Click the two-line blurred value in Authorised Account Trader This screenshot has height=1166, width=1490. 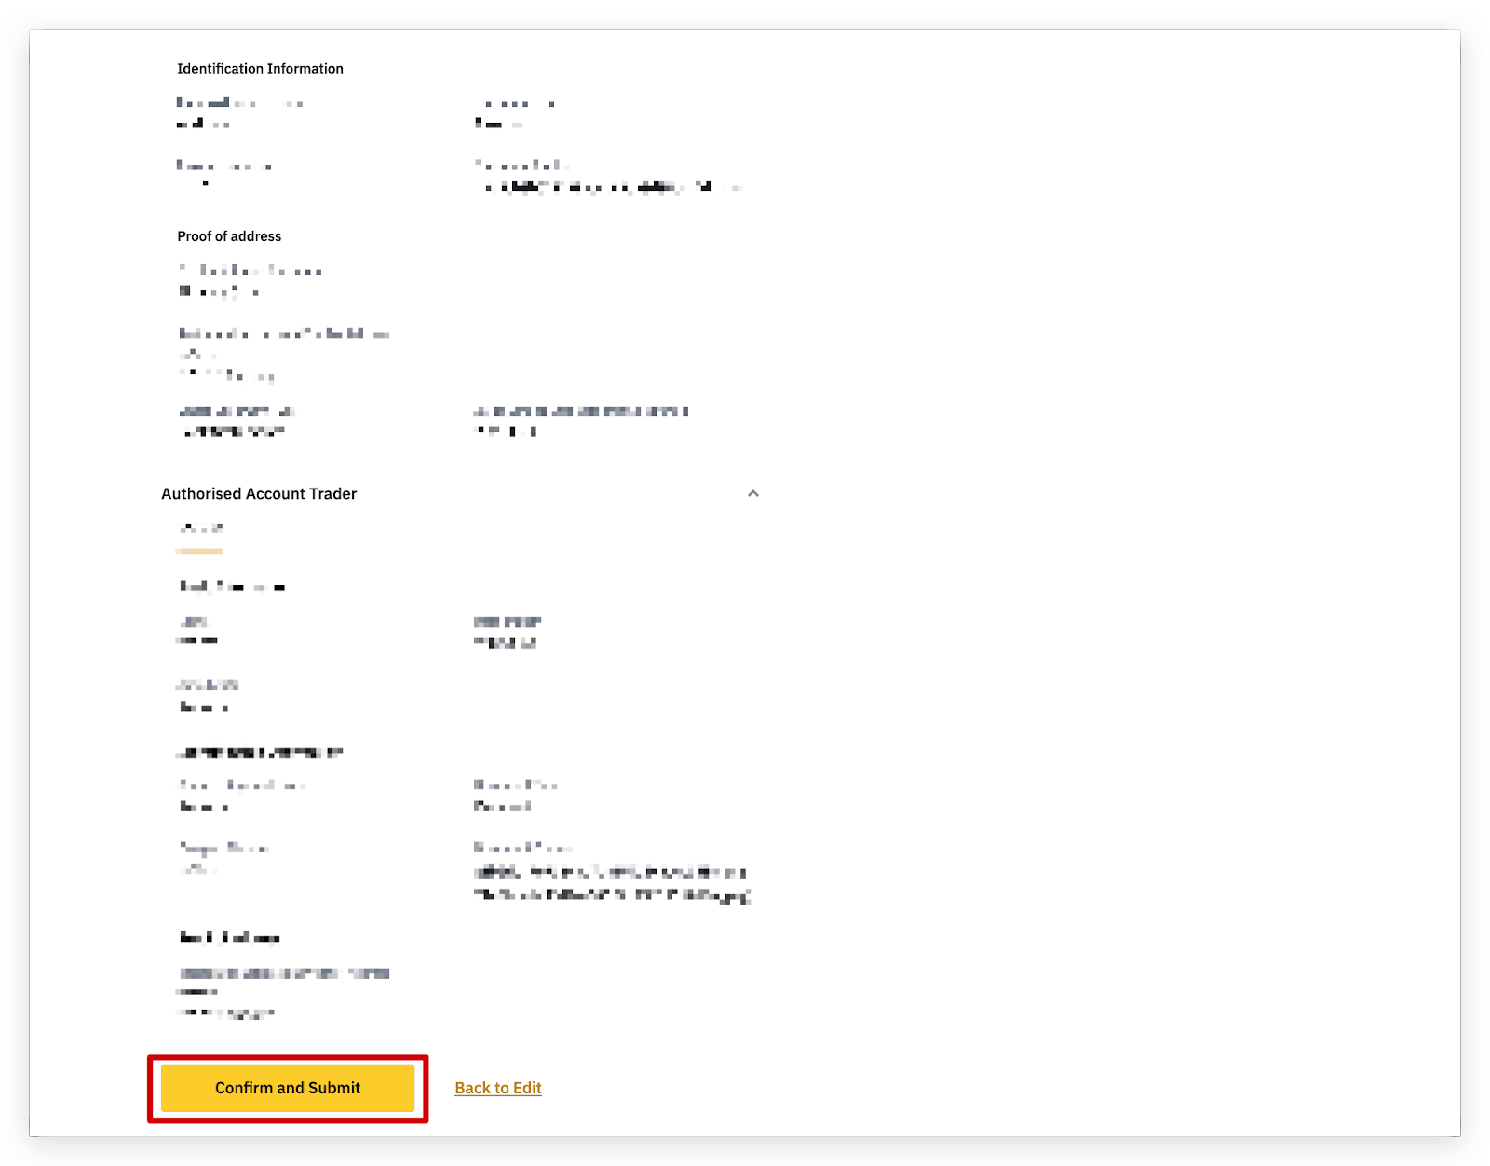coord(611,884)
